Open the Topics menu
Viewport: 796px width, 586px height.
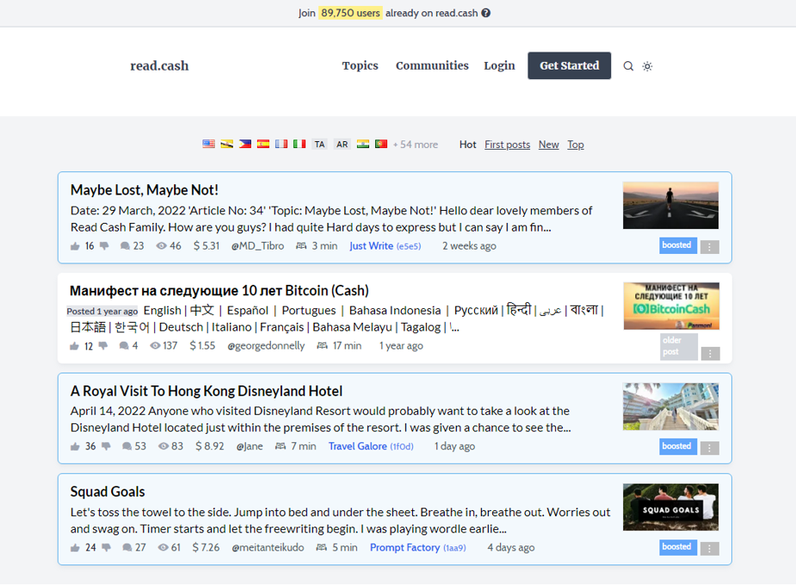tap(360, 65)
